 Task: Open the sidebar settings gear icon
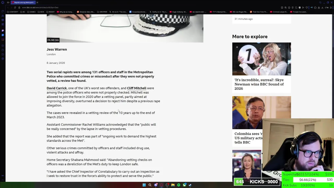click(x=3, y=58)
